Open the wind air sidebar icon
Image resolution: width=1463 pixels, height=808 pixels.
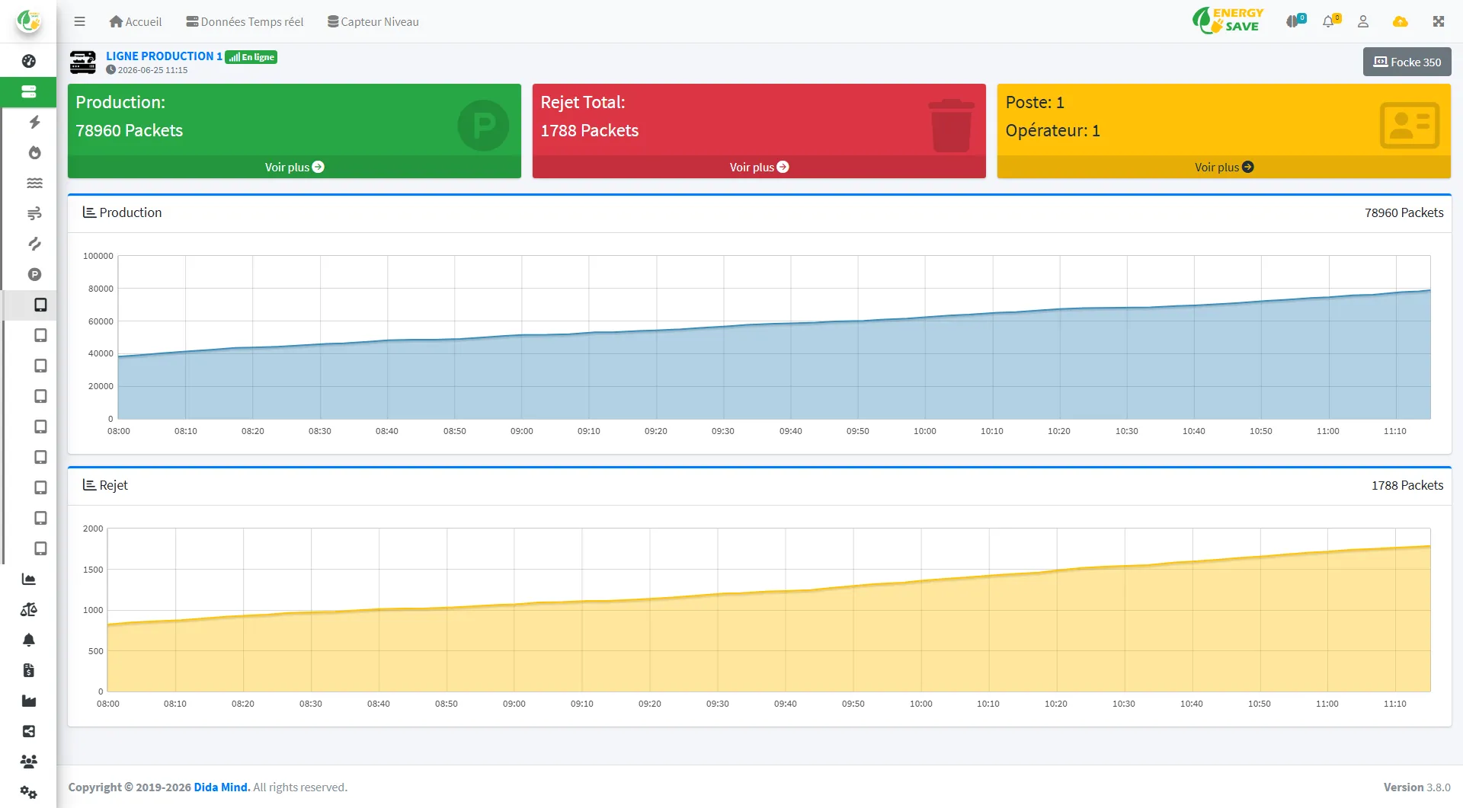click(x=34, y=213)
